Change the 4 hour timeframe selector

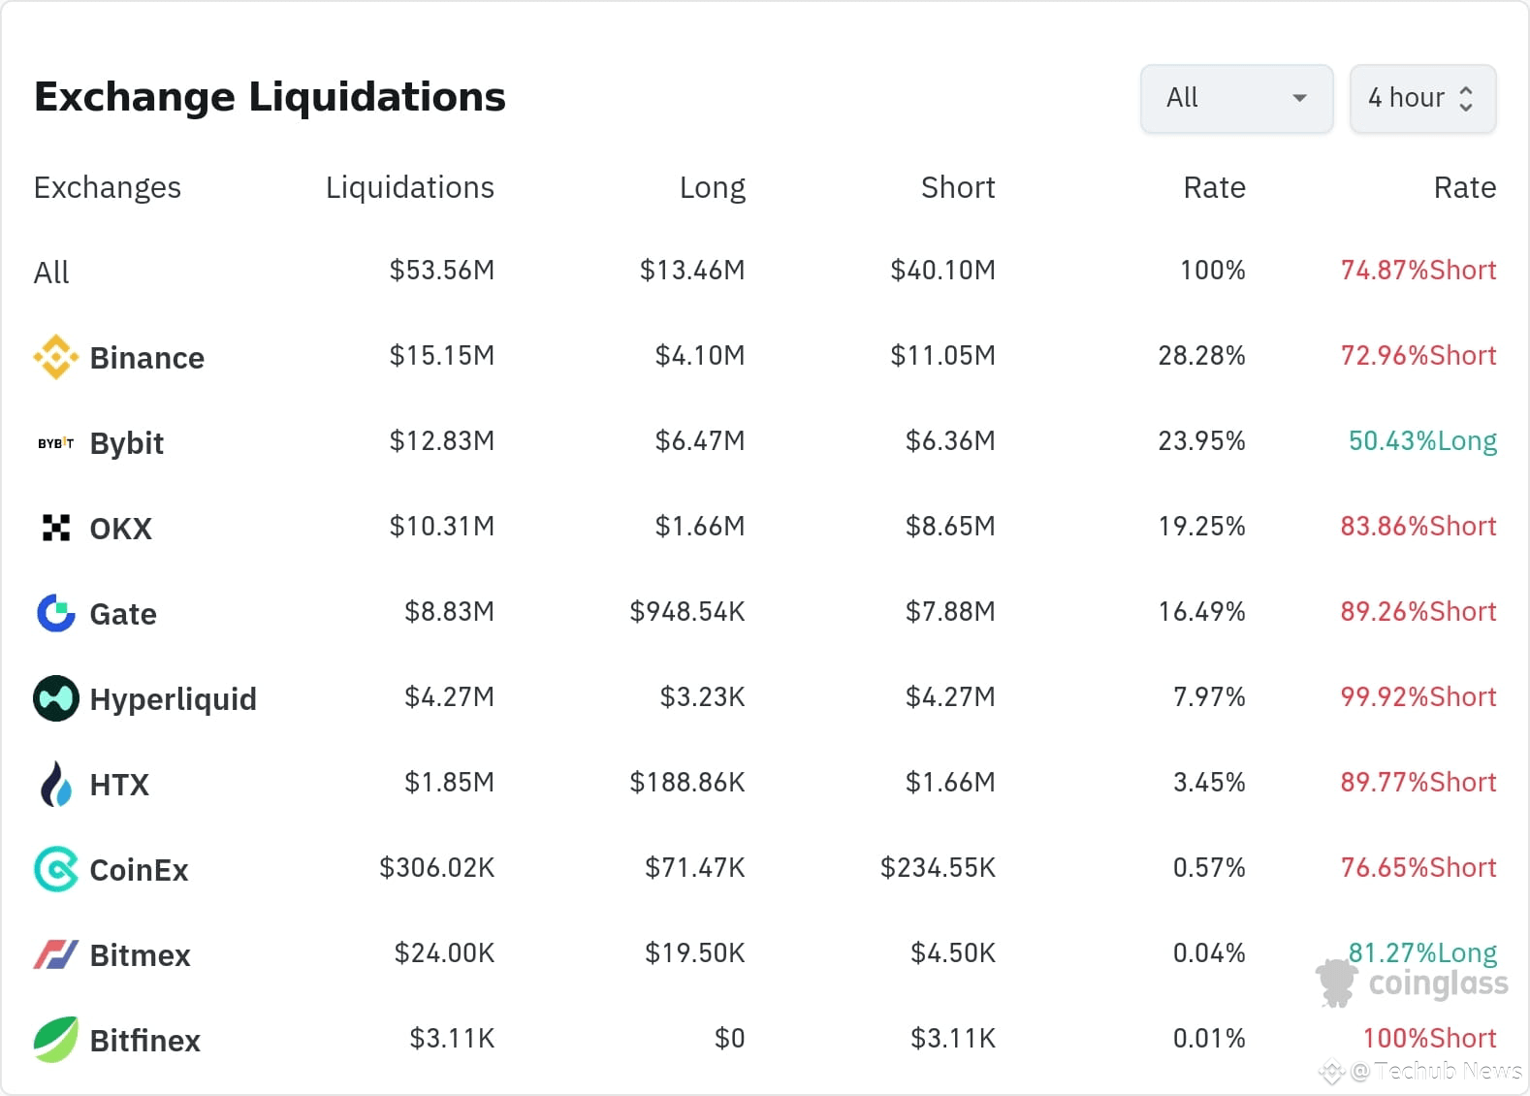(x=1421, y=98)
